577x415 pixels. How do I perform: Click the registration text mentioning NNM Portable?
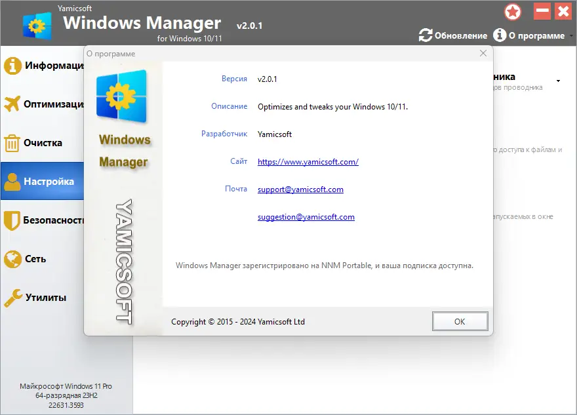click(x=324, y=266)
